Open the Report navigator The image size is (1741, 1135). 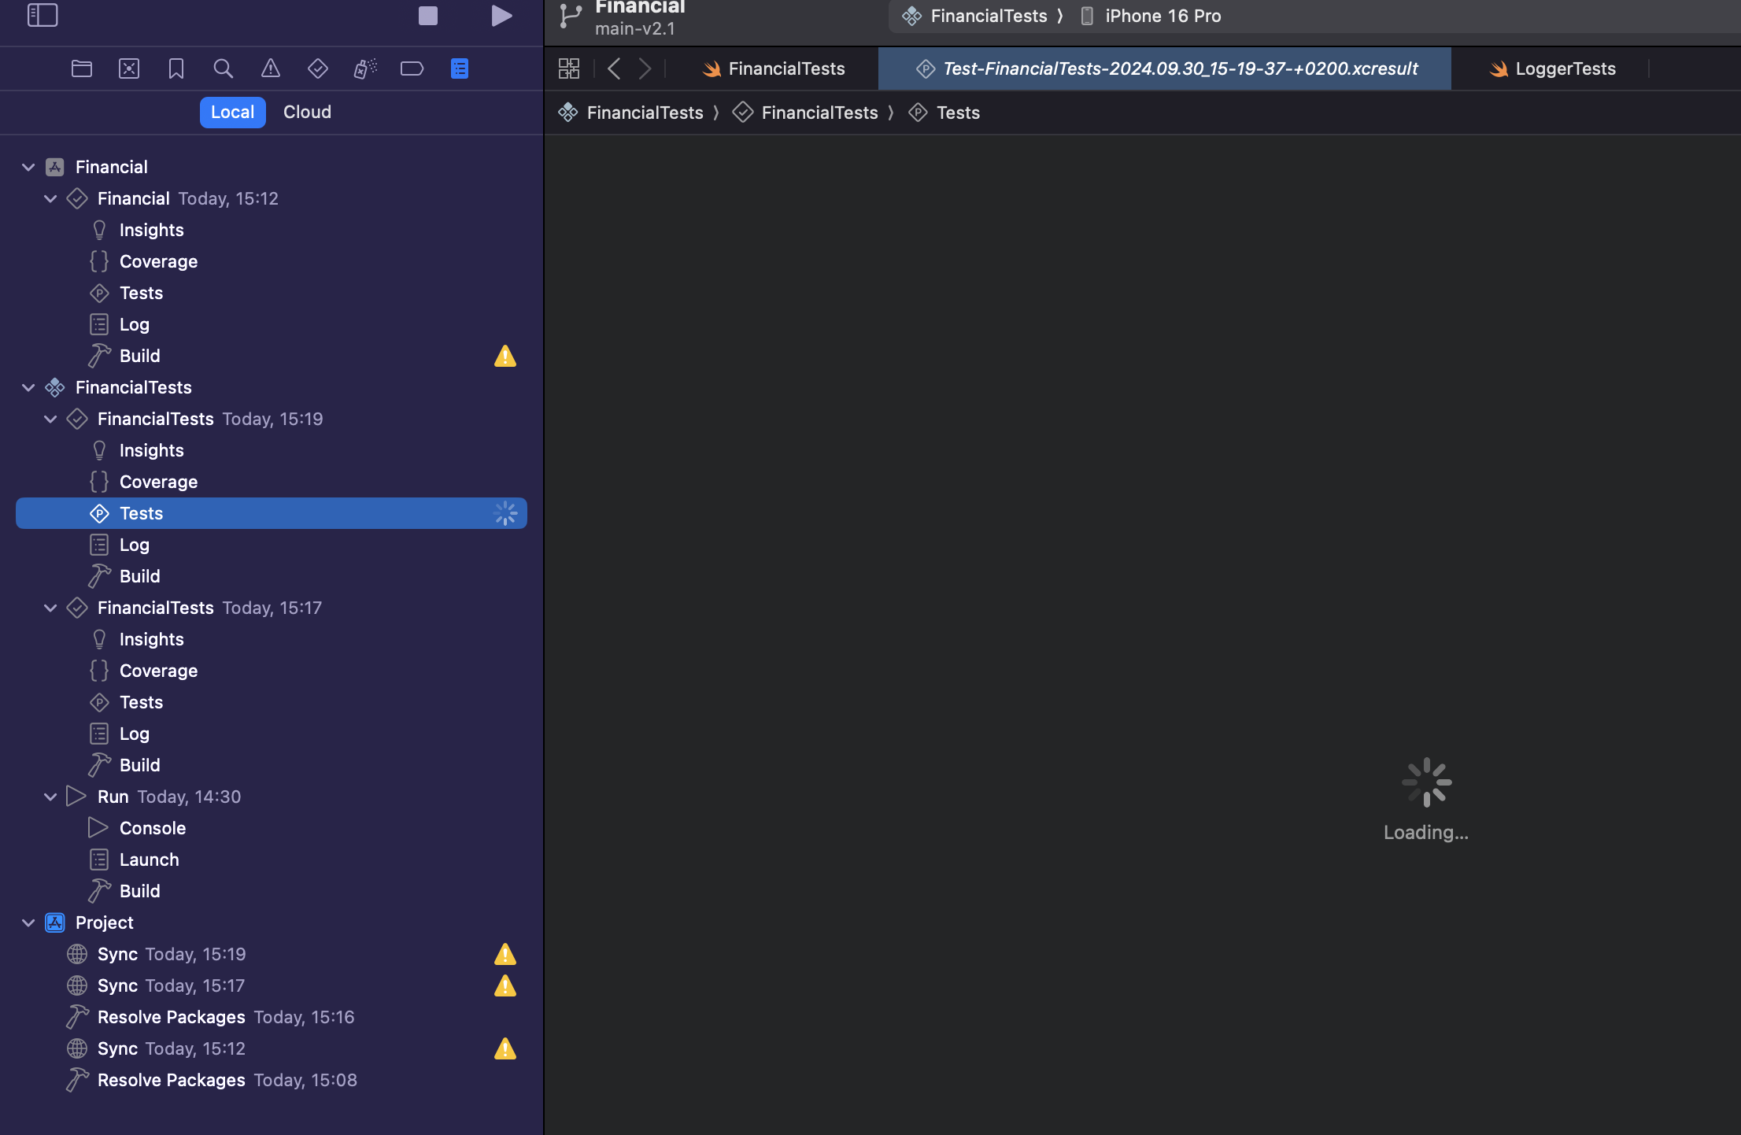pyautogui.click(x=460, y=68)
